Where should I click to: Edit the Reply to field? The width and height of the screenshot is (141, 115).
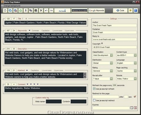114,39
